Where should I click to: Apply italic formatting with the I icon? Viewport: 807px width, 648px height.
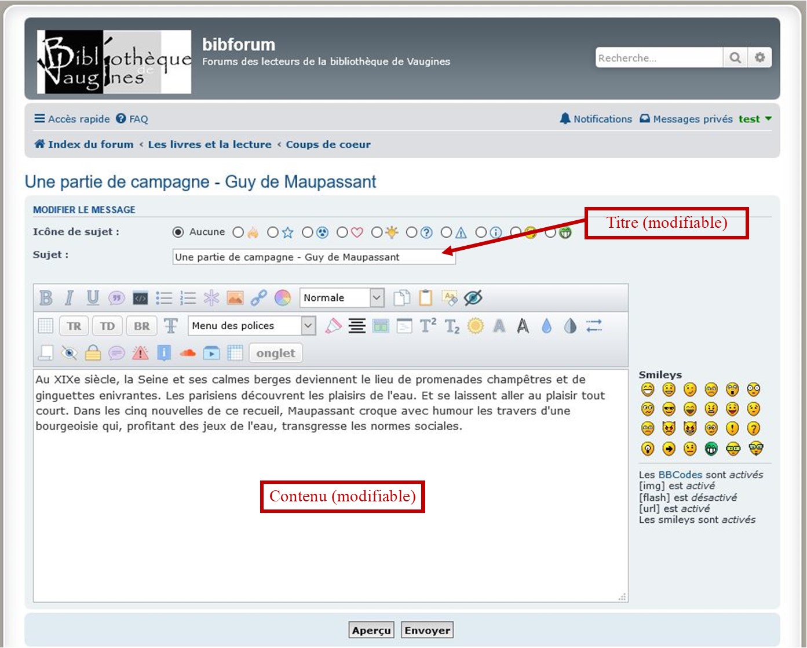coord(69,298)
